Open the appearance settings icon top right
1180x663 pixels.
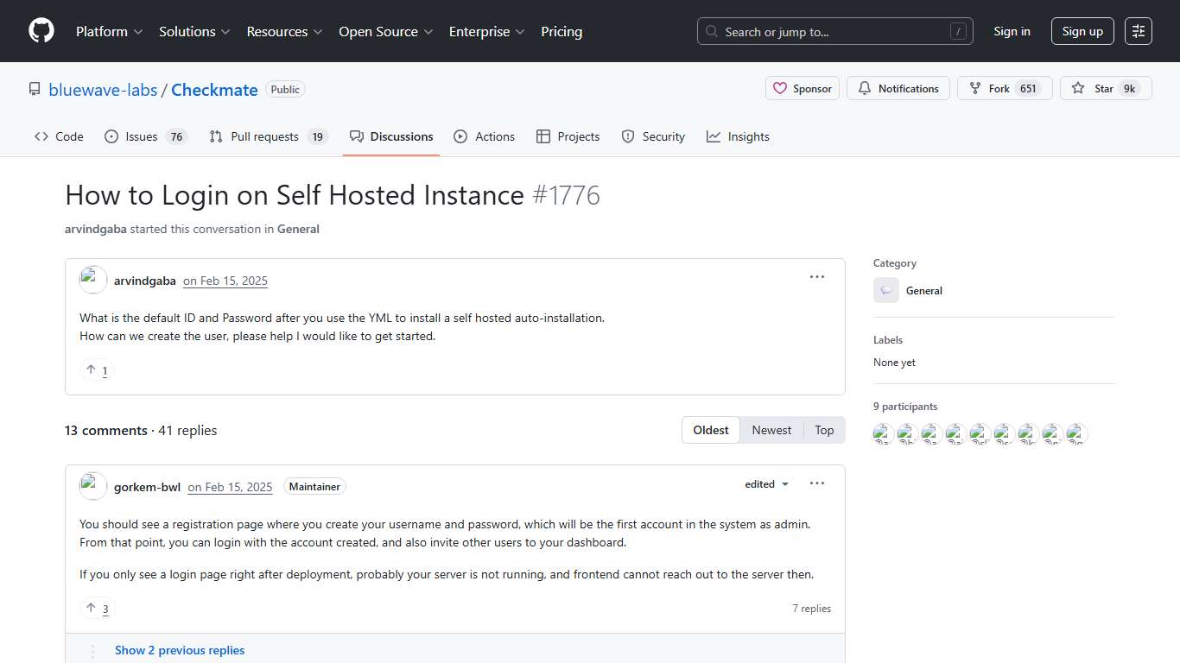(1138, 30)
